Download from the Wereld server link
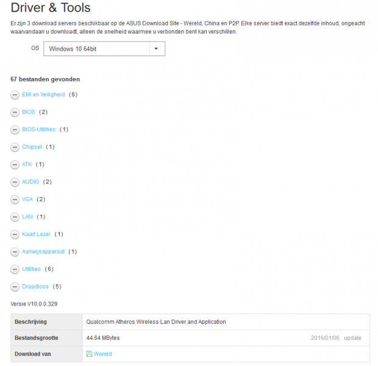 click(102, 354)
